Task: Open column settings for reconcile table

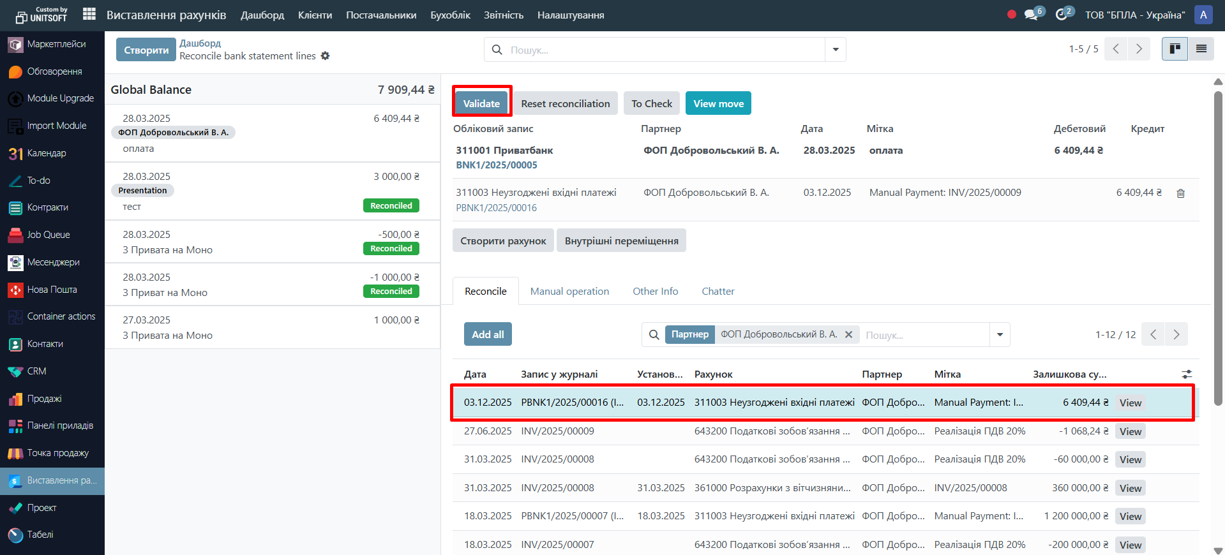Action: (1187, 374)
